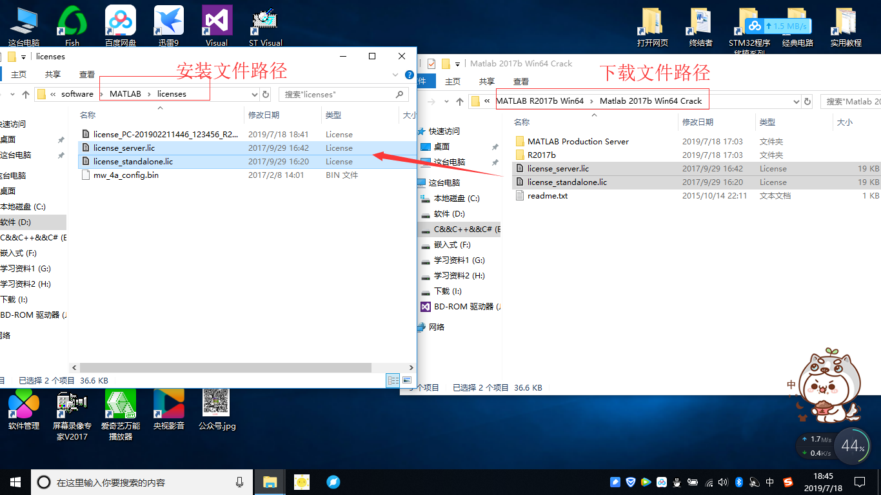The height and width of the screenshot is (495, 881).
Task: Open the 终结者 desktop document
Action: (x=700, y=26)
